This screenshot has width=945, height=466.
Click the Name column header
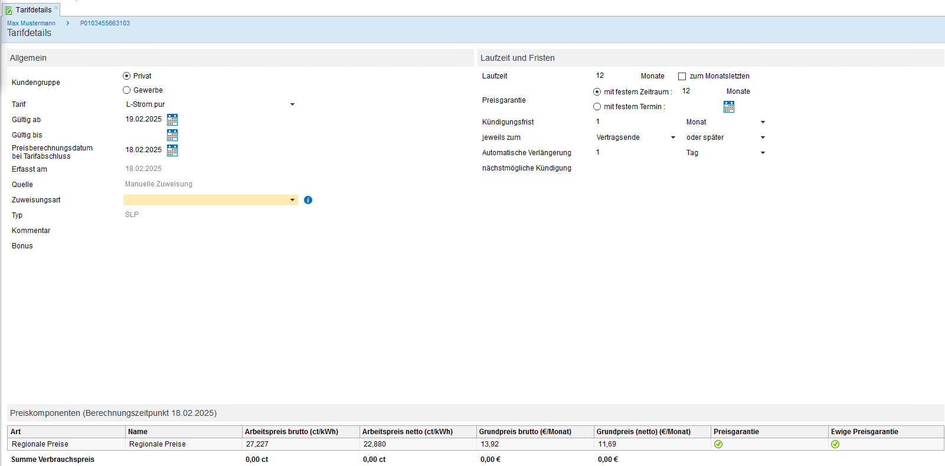tap(184, 432)
